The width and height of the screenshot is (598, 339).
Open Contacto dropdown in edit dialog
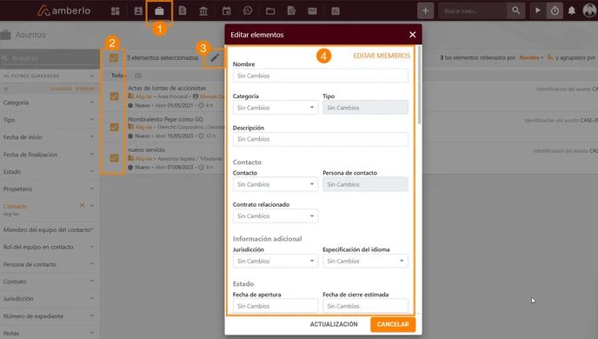pyautogui.click(x=276, y=184)
